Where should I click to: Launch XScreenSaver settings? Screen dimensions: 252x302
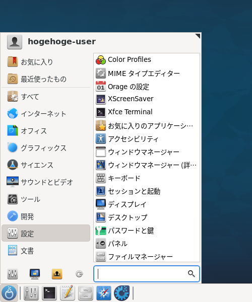[x=147, y=99]
